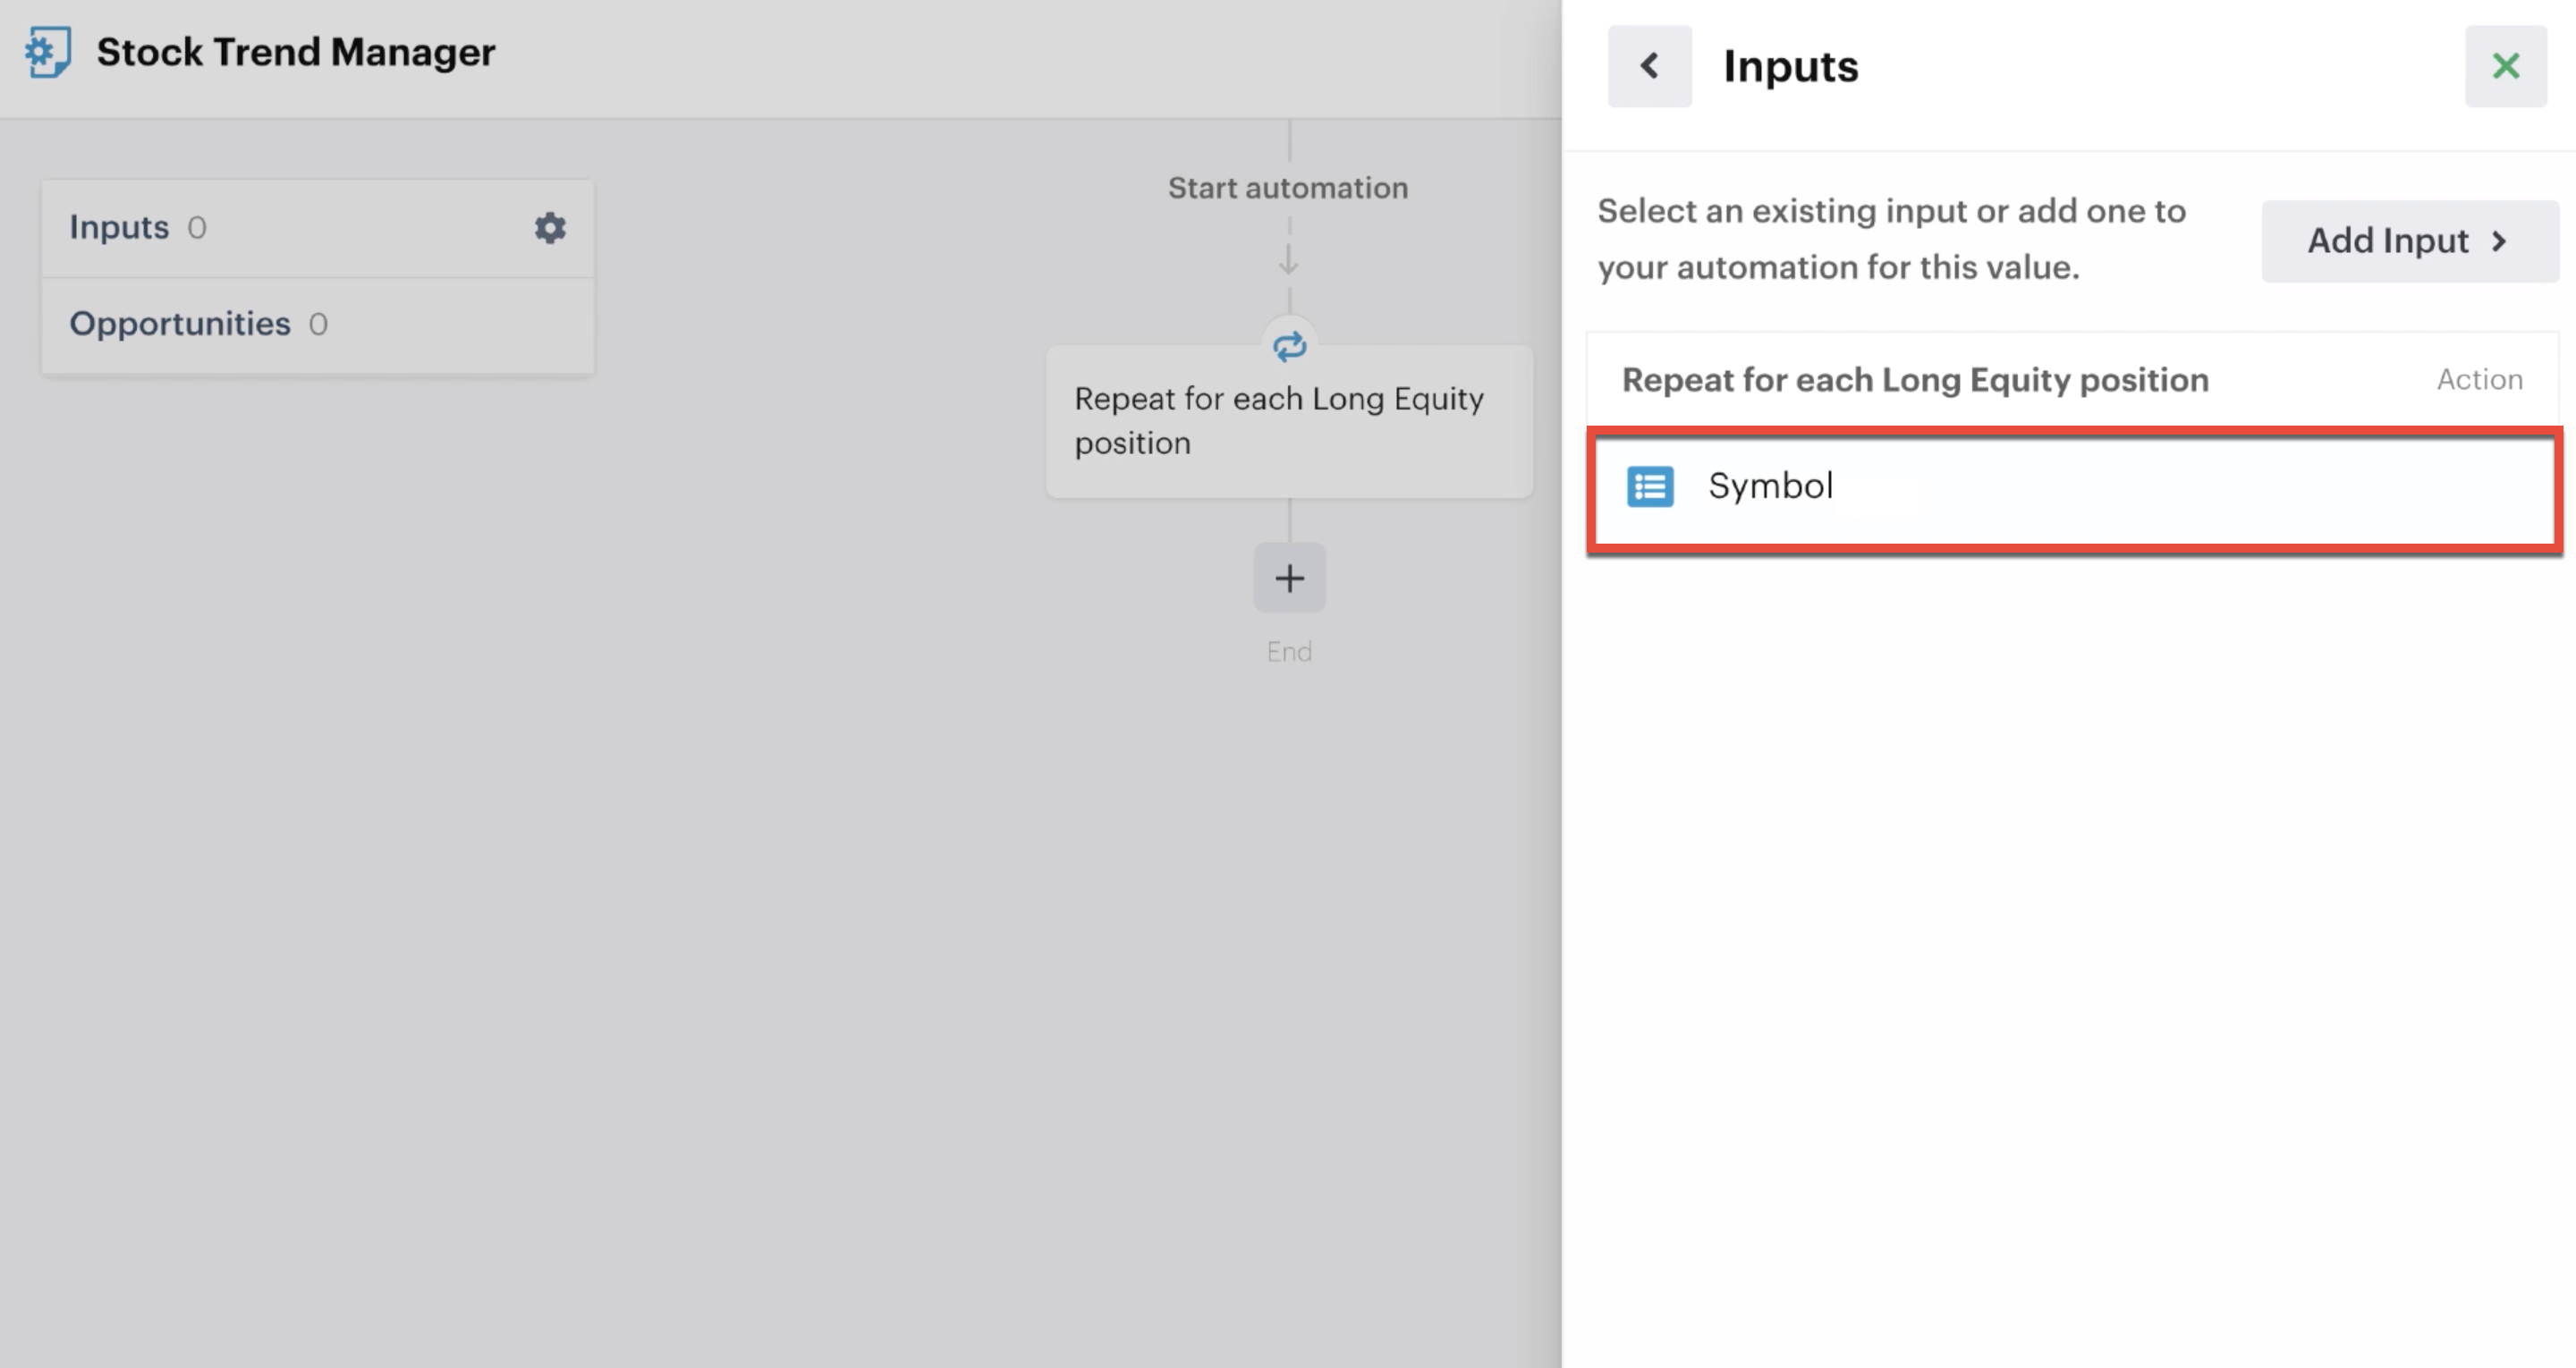Viewport: 2576px width, 1368px height.
Task: Click the 'Select an existing input' description text
Action: pos(1891,239)
